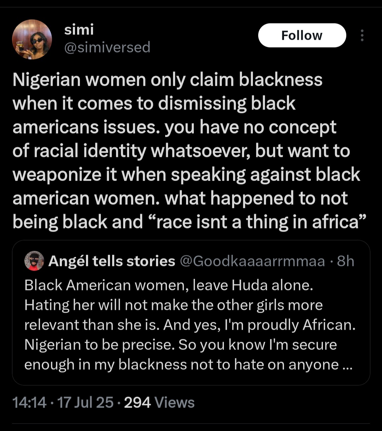This screenshot has width=382, height=431.
Task: Open the @simiversed handle link
Action: [107, 47]
